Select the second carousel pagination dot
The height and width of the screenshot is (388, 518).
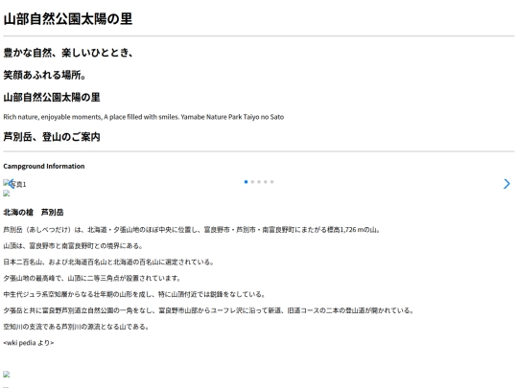(x=252, y=182)
